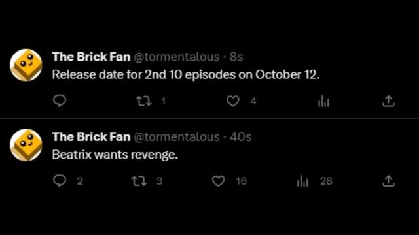View analytics showing 28 views
Viewport: 419px width, 235px height.
pos(314,181)
